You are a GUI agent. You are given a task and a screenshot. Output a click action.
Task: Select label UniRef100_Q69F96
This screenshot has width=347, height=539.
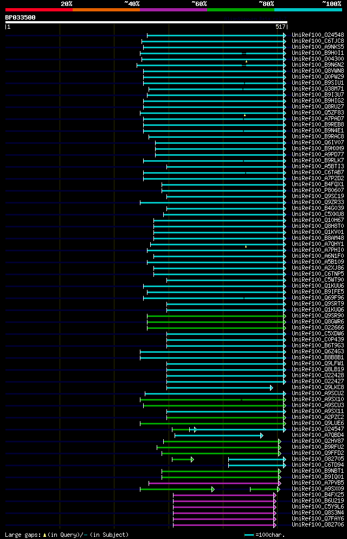(318, 297)
